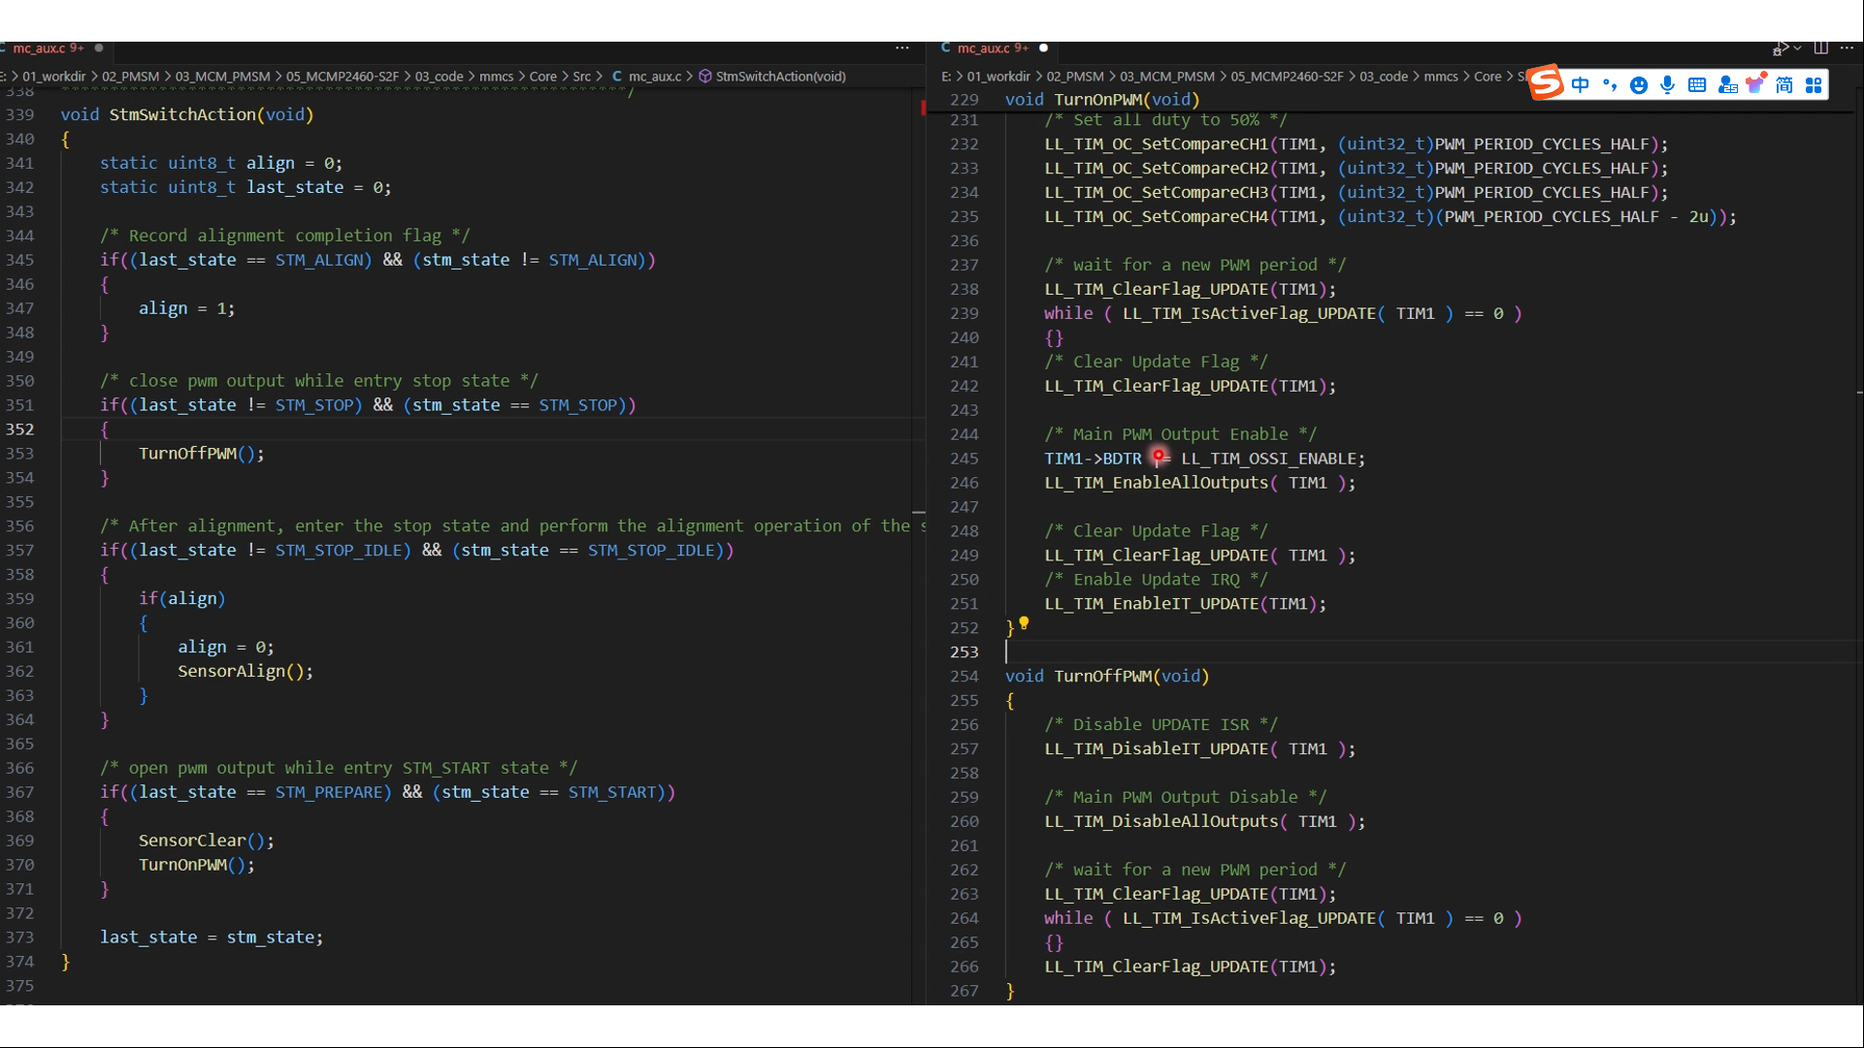Open Sogou toolbox grid icon
The height and width of the screenshot is (1048, 1864).
pyautogui.click(x=1814, y=85)
